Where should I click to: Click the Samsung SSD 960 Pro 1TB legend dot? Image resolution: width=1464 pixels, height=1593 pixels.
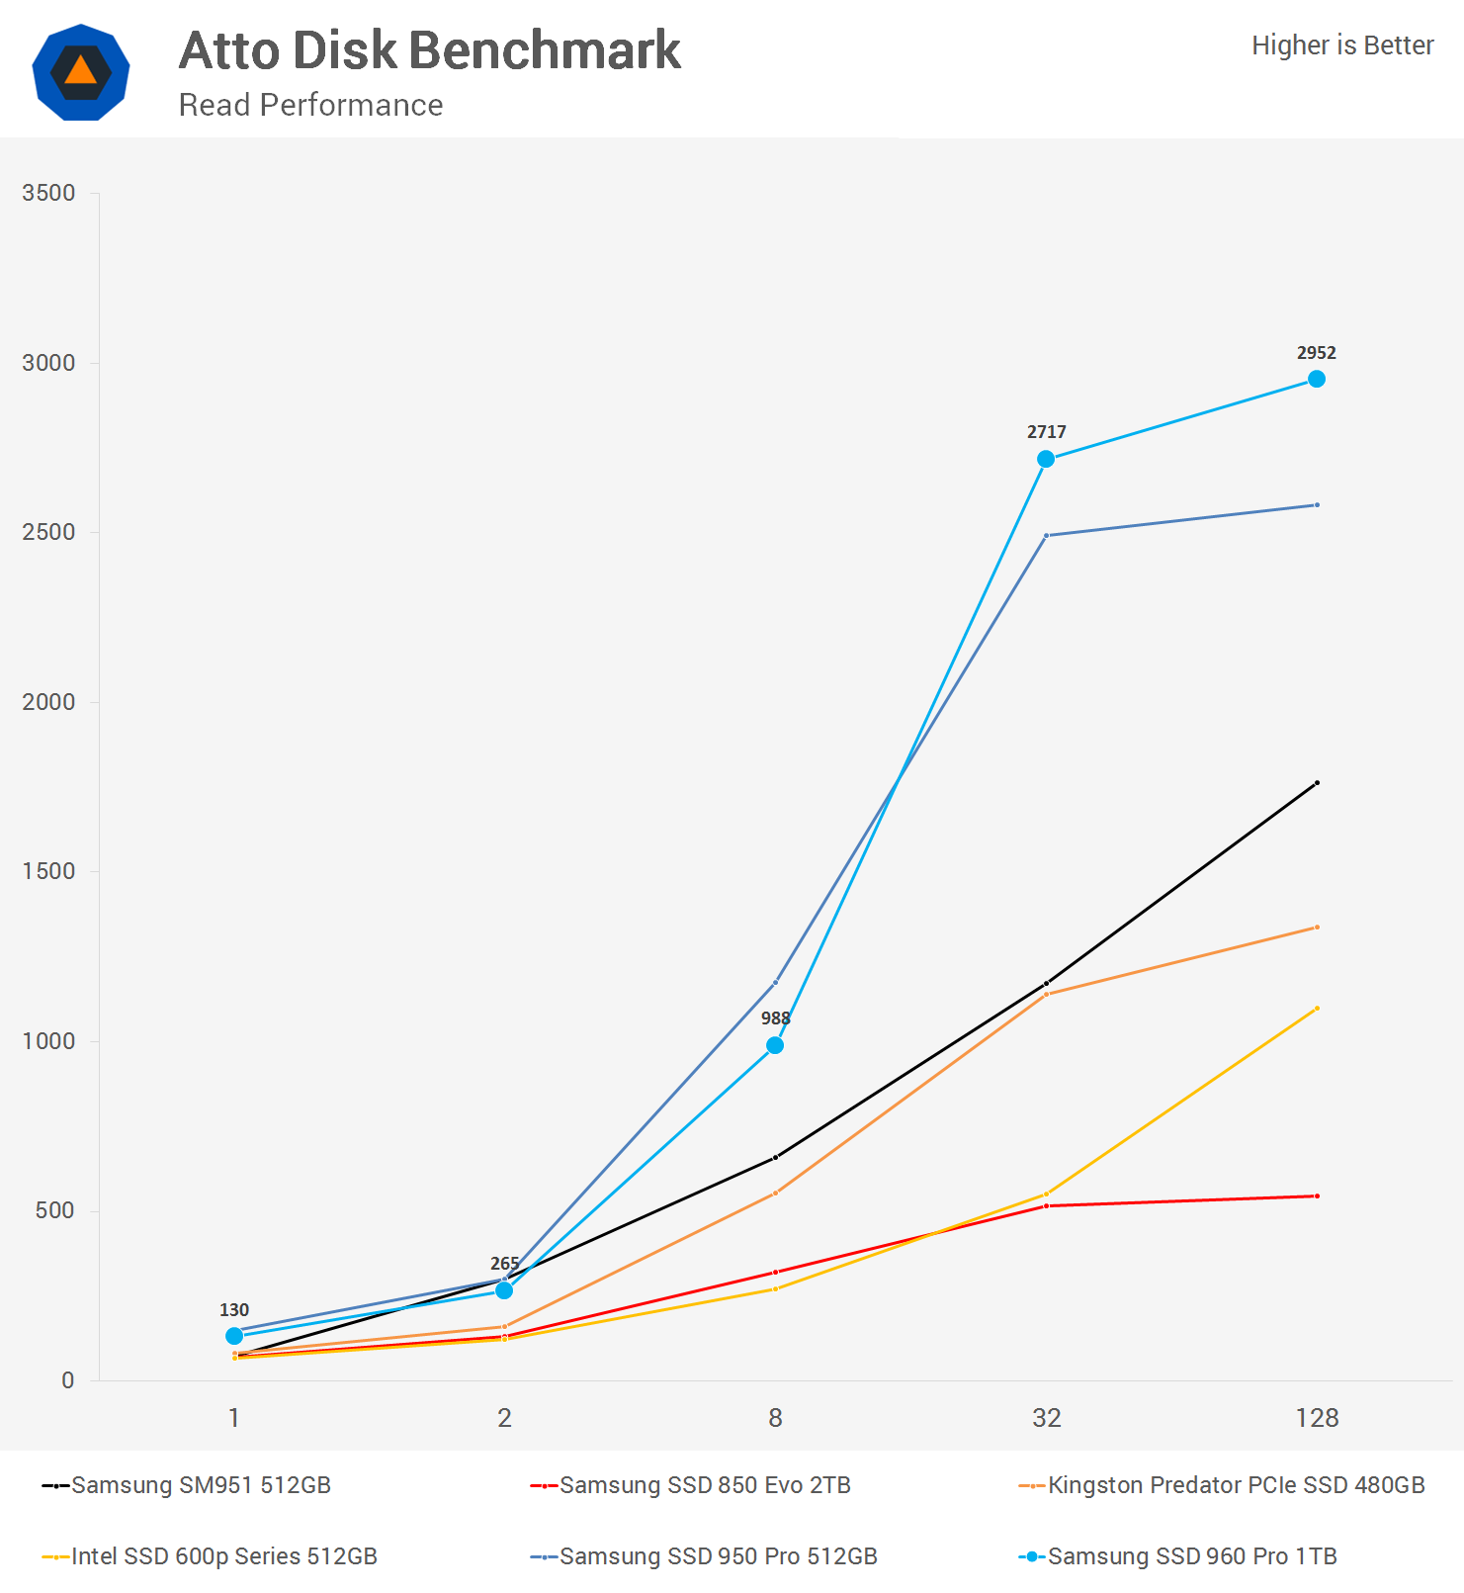(1032, 1556)
